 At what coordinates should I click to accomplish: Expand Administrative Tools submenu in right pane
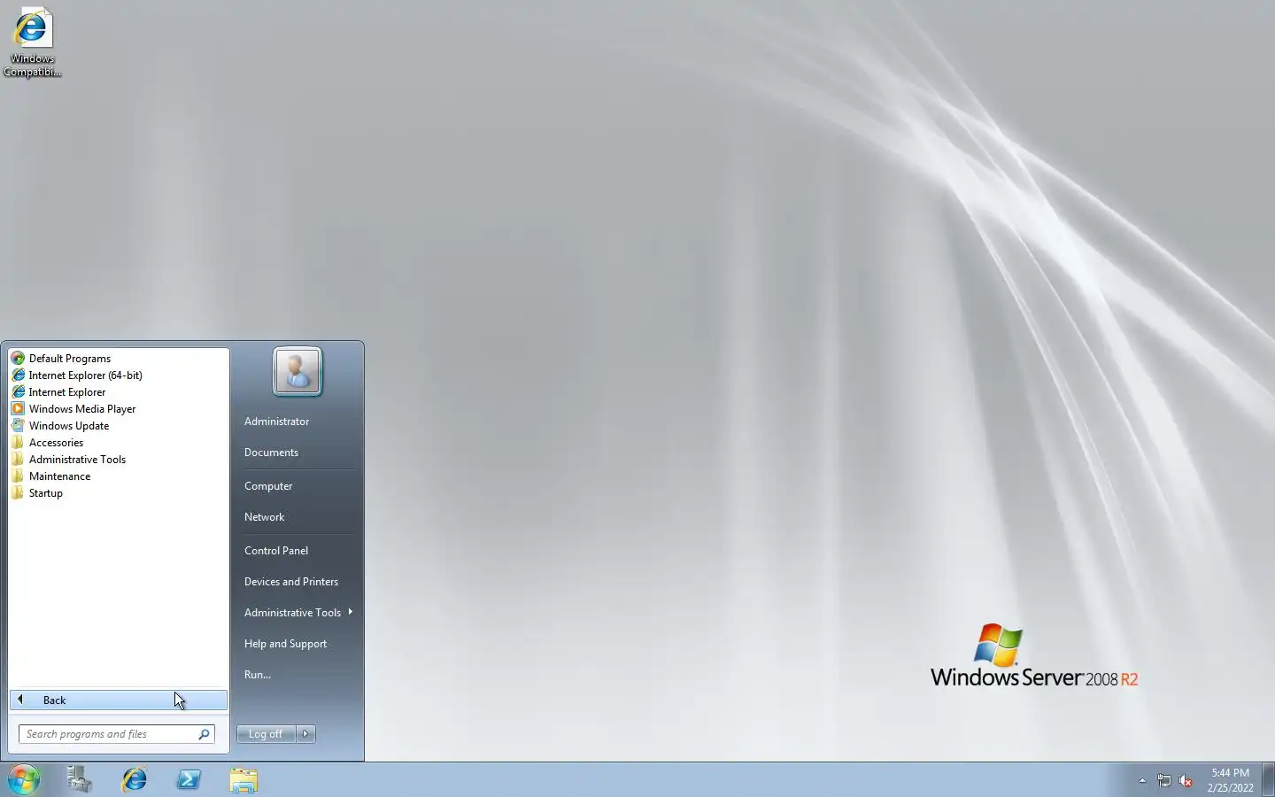point(297,613)
